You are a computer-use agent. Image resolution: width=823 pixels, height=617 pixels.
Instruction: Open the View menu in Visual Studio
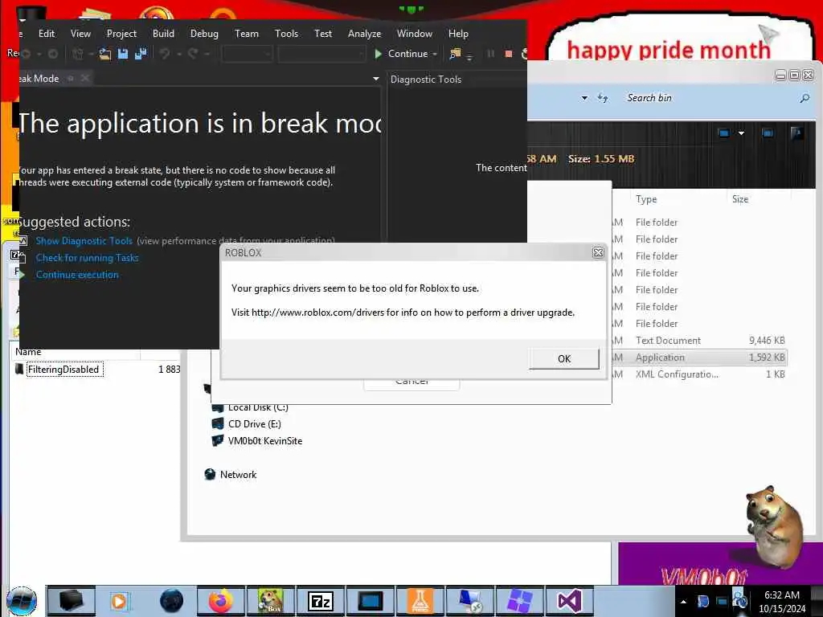pyautogui.click(x=80, y=34)
